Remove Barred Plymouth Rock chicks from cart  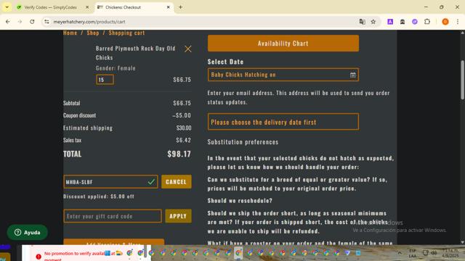[187, 49]
